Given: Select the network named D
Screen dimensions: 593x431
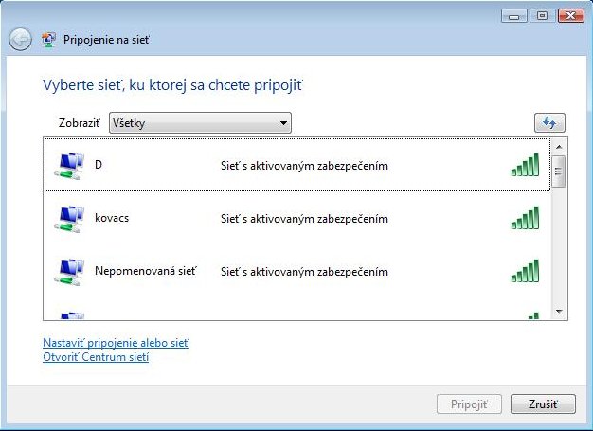Looking at the screenshot, I should [297, 165].
